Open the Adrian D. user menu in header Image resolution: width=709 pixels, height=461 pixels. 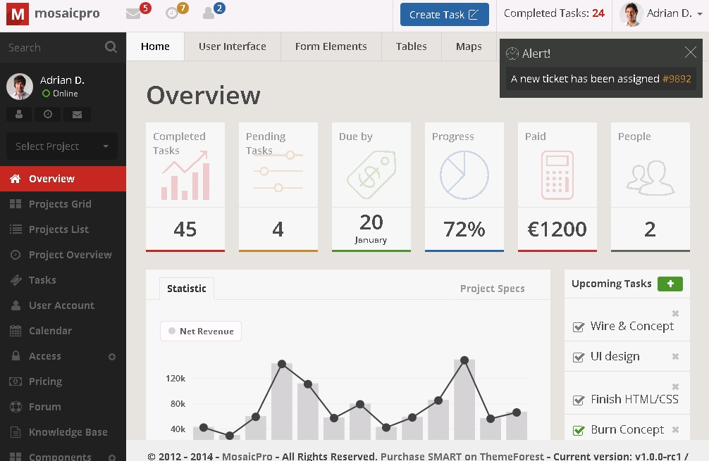(663, 14)
